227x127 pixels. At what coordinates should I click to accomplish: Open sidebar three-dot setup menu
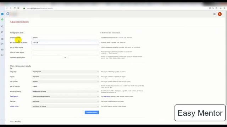pyautogui.click(x=2, y=120)
